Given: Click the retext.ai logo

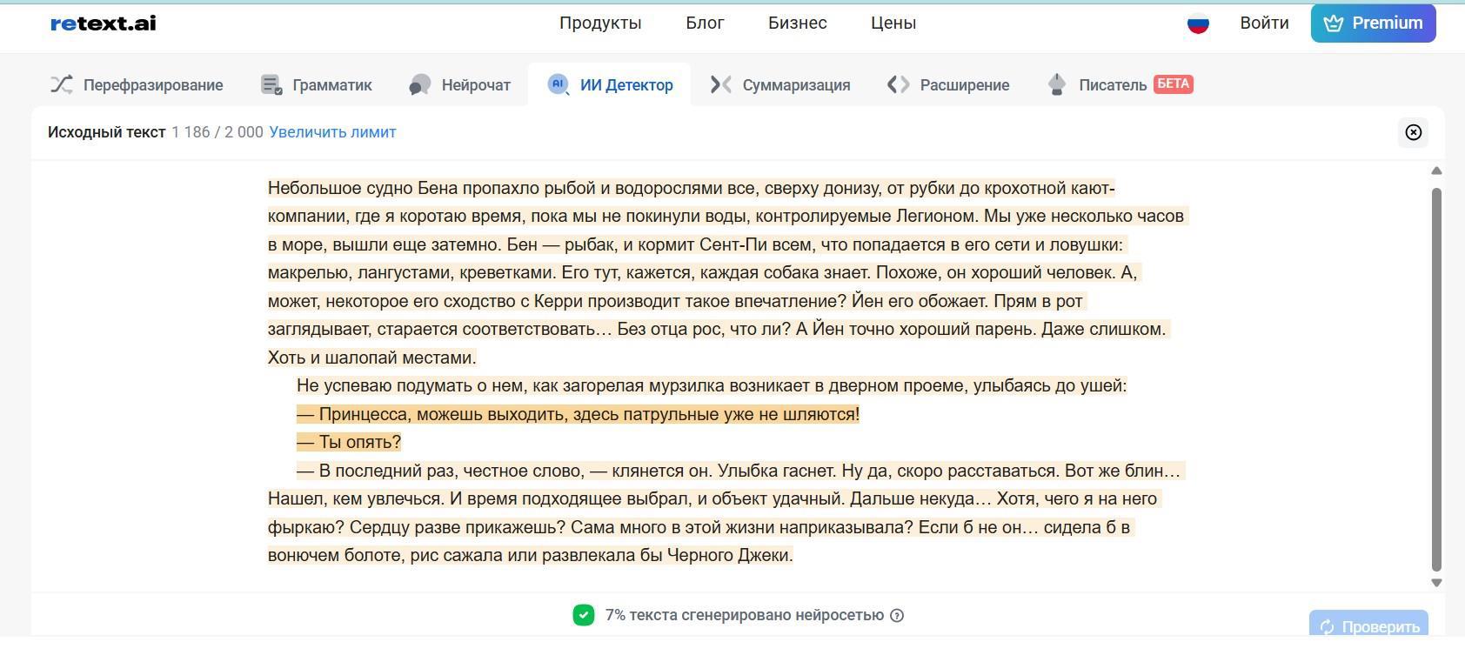Looking at the screenshot, I should [104, 23].
